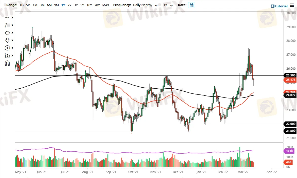This screenshot has width=297, height=178.
Task: Click the 24.077 moving average label
Action: (x=290, y=95)
